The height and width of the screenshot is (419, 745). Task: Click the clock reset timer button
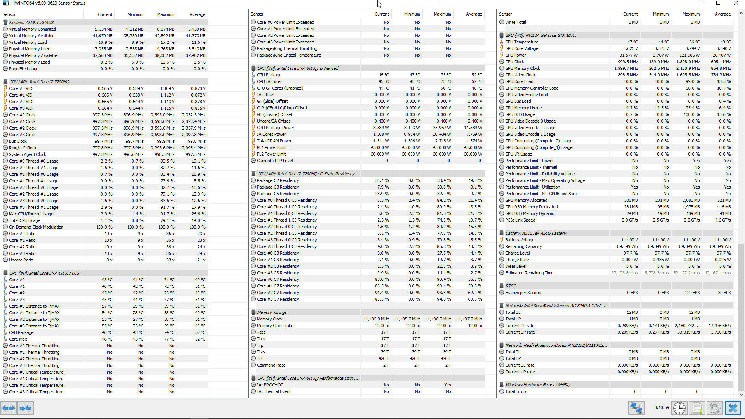point(679,408)
